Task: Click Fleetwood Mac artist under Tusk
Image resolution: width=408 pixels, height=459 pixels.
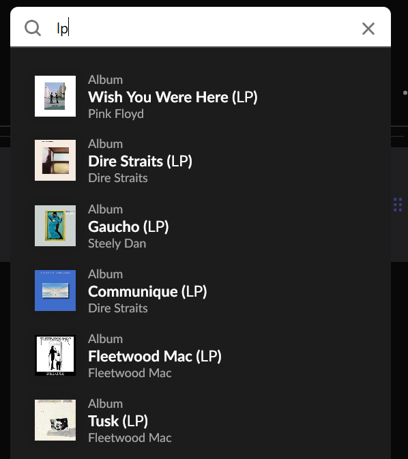Action: (x=130, y=438)
